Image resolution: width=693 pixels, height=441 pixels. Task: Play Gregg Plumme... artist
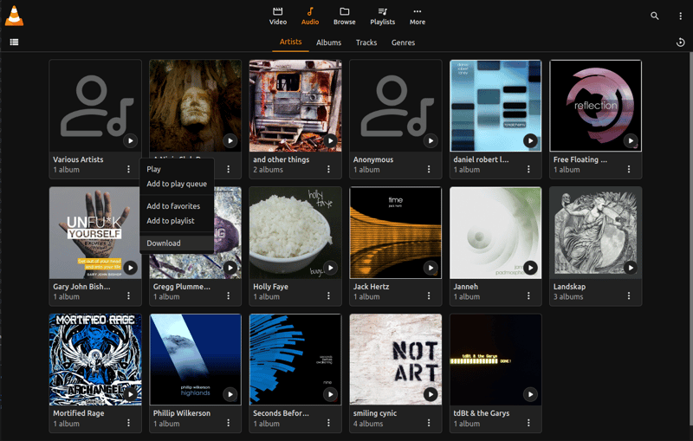pyautogui.click(x=230, y=268)
